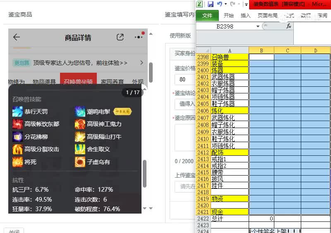Click the Excel application icon in title bar
Image resolution: width=331 pixels, height=233 pixels.
tap(200, 4)
